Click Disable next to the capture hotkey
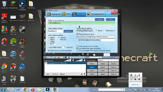Screen dimensions: 163x92 (x=68, y=31)
